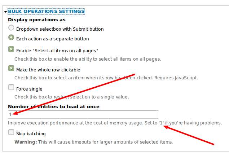
Task: Uncheck Enable Select all items on all pages
Action: click(11, 49)
